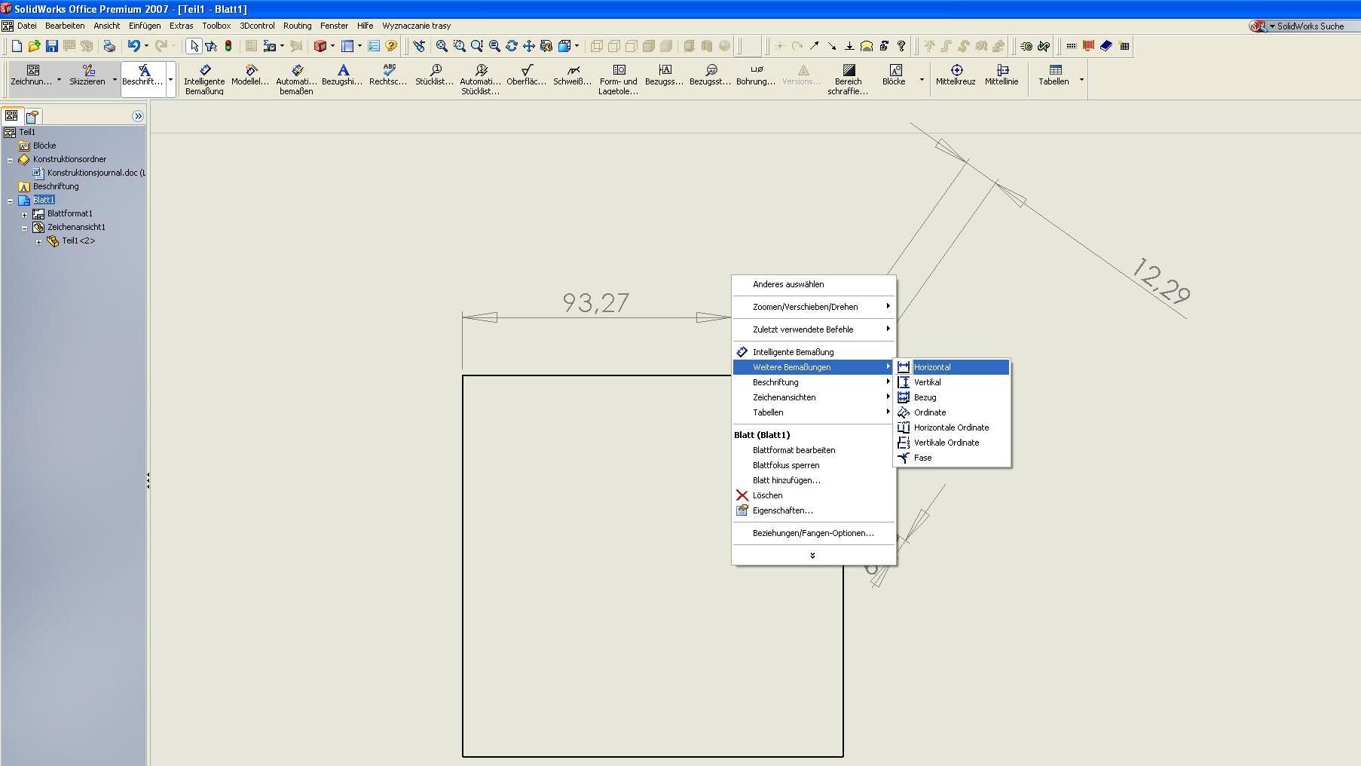
Task: Click the help question mark icon
Action: [390, 46]
